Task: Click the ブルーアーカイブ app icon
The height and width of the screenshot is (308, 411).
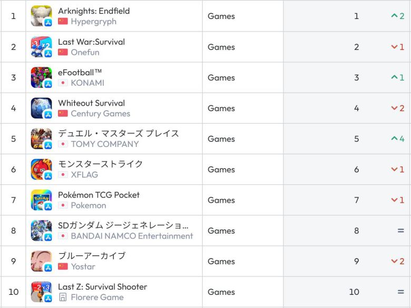Action: (41, 261)
